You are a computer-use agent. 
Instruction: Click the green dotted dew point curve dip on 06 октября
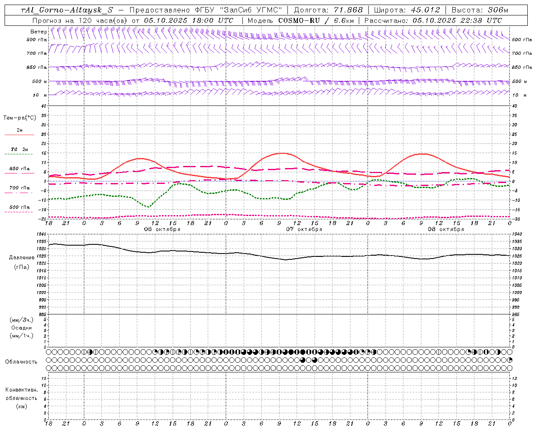[x=149, y=206]
